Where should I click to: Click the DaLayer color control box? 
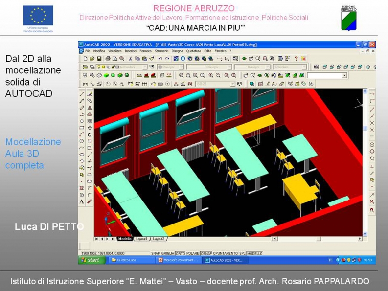click(x=170, y=67)
